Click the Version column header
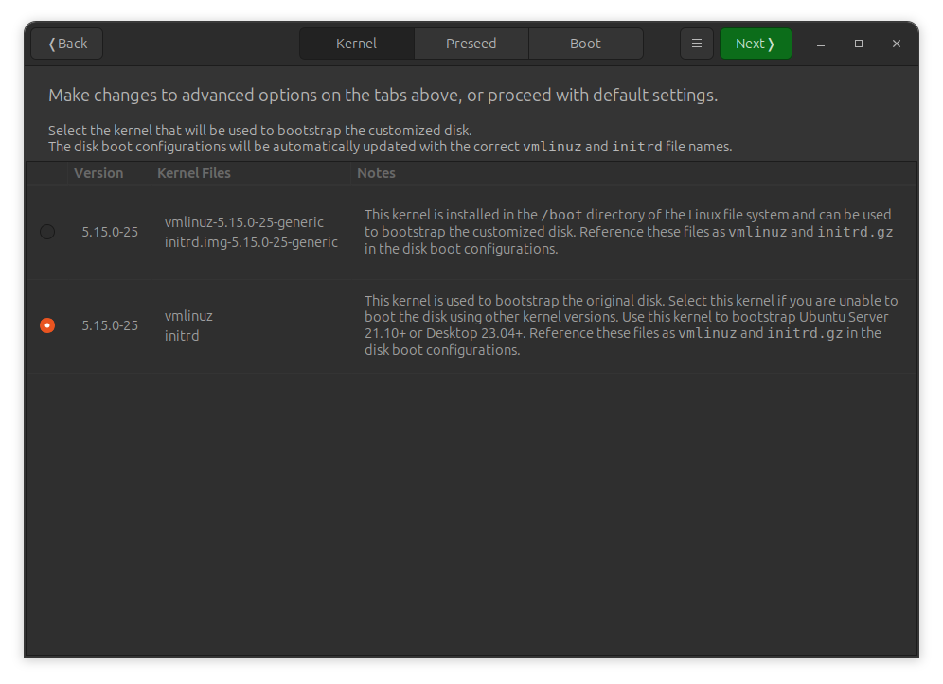The height and width of the screenshot is (684, 943). [x=98, y=173]
